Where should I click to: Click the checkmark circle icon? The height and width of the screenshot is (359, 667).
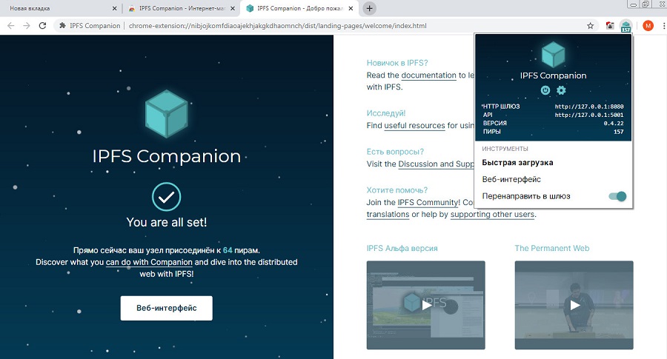click(x=166, y=197)
